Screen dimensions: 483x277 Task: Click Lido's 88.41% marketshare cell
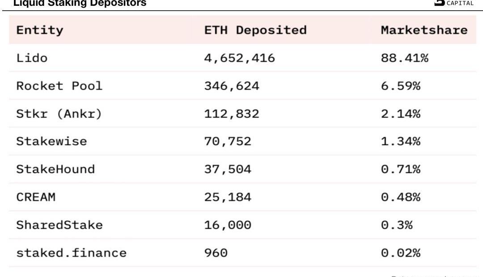click(405, 58)
